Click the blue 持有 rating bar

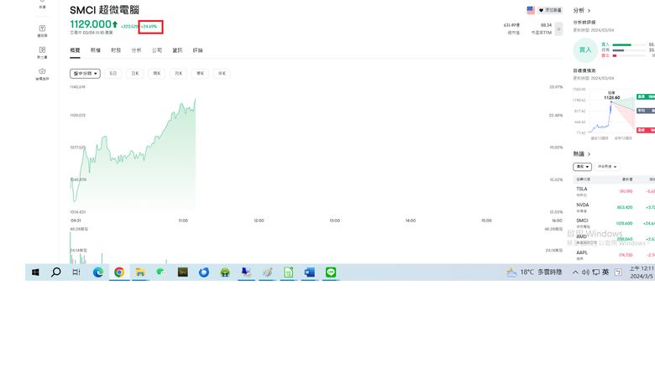coord(618,50)
